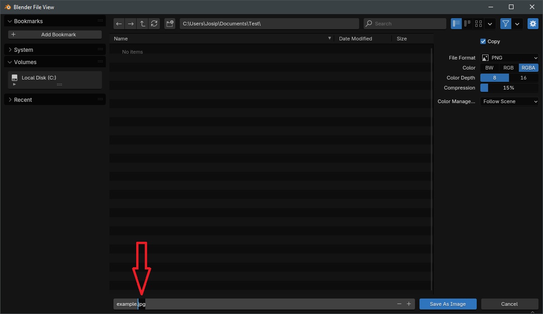Switch to horizontal list display mode

click(x=467, y=24)
